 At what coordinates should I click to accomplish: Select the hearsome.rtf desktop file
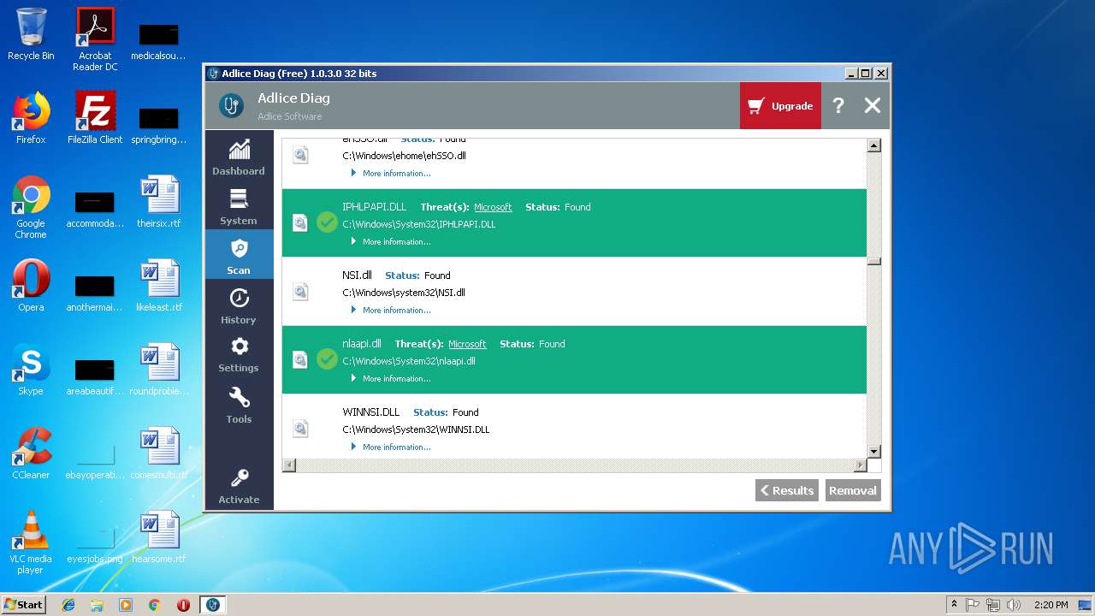tap(159, 537)
